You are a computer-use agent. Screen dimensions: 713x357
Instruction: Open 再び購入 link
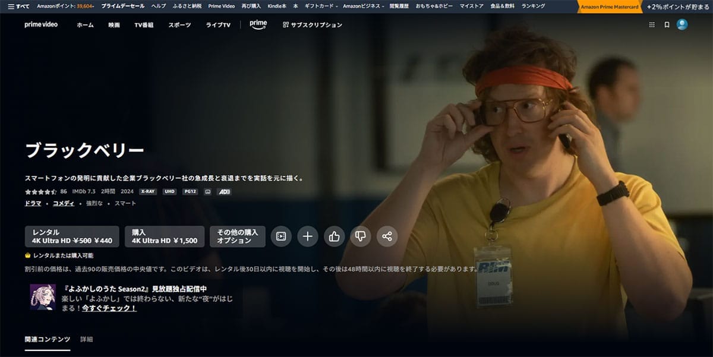[251, 6]
